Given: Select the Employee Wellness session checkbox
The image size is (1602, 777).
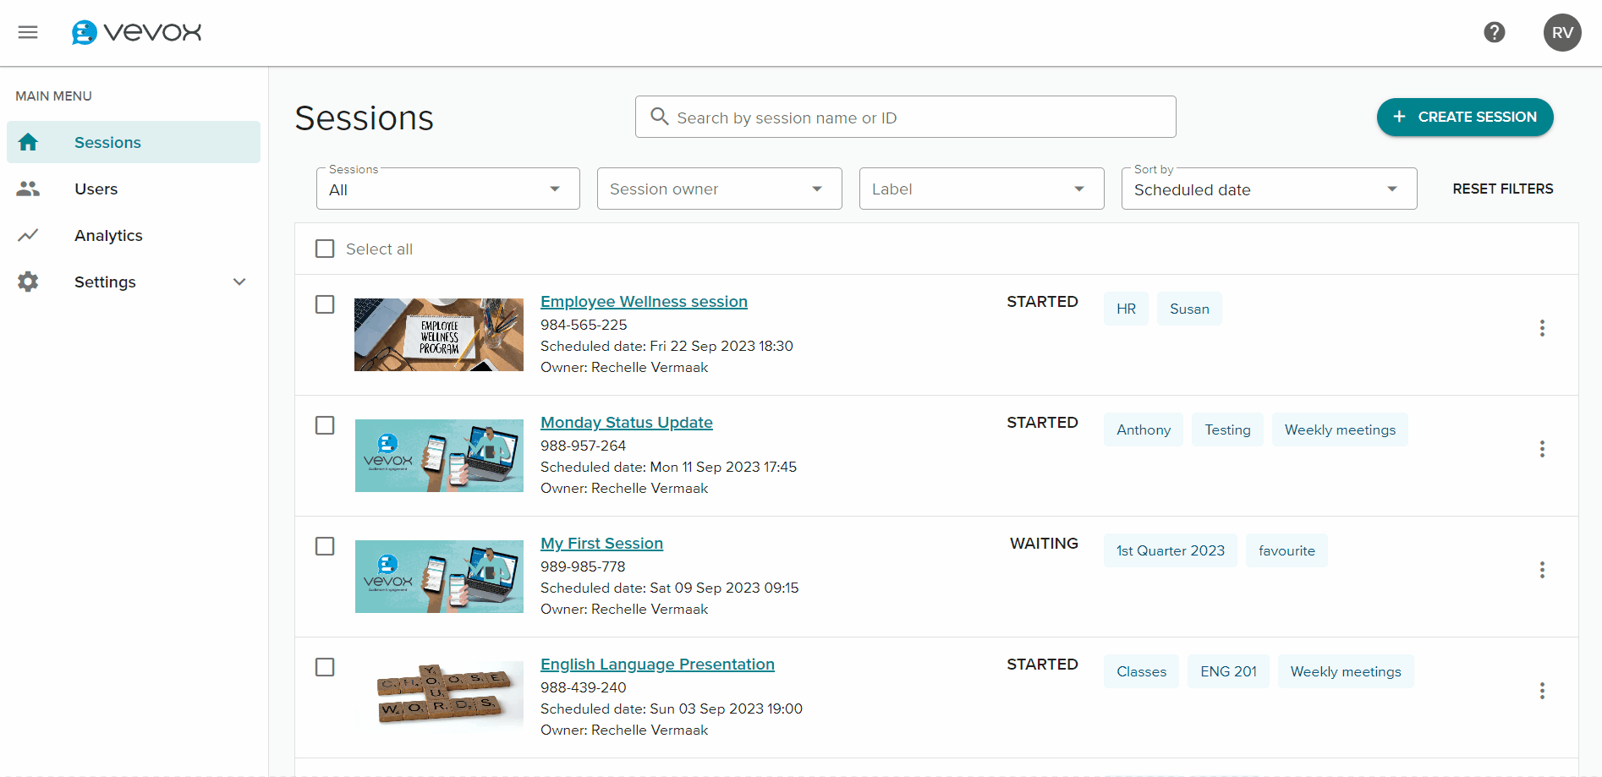Looking at the screenshot, I should pyautogui.click(x=325, y=304).
